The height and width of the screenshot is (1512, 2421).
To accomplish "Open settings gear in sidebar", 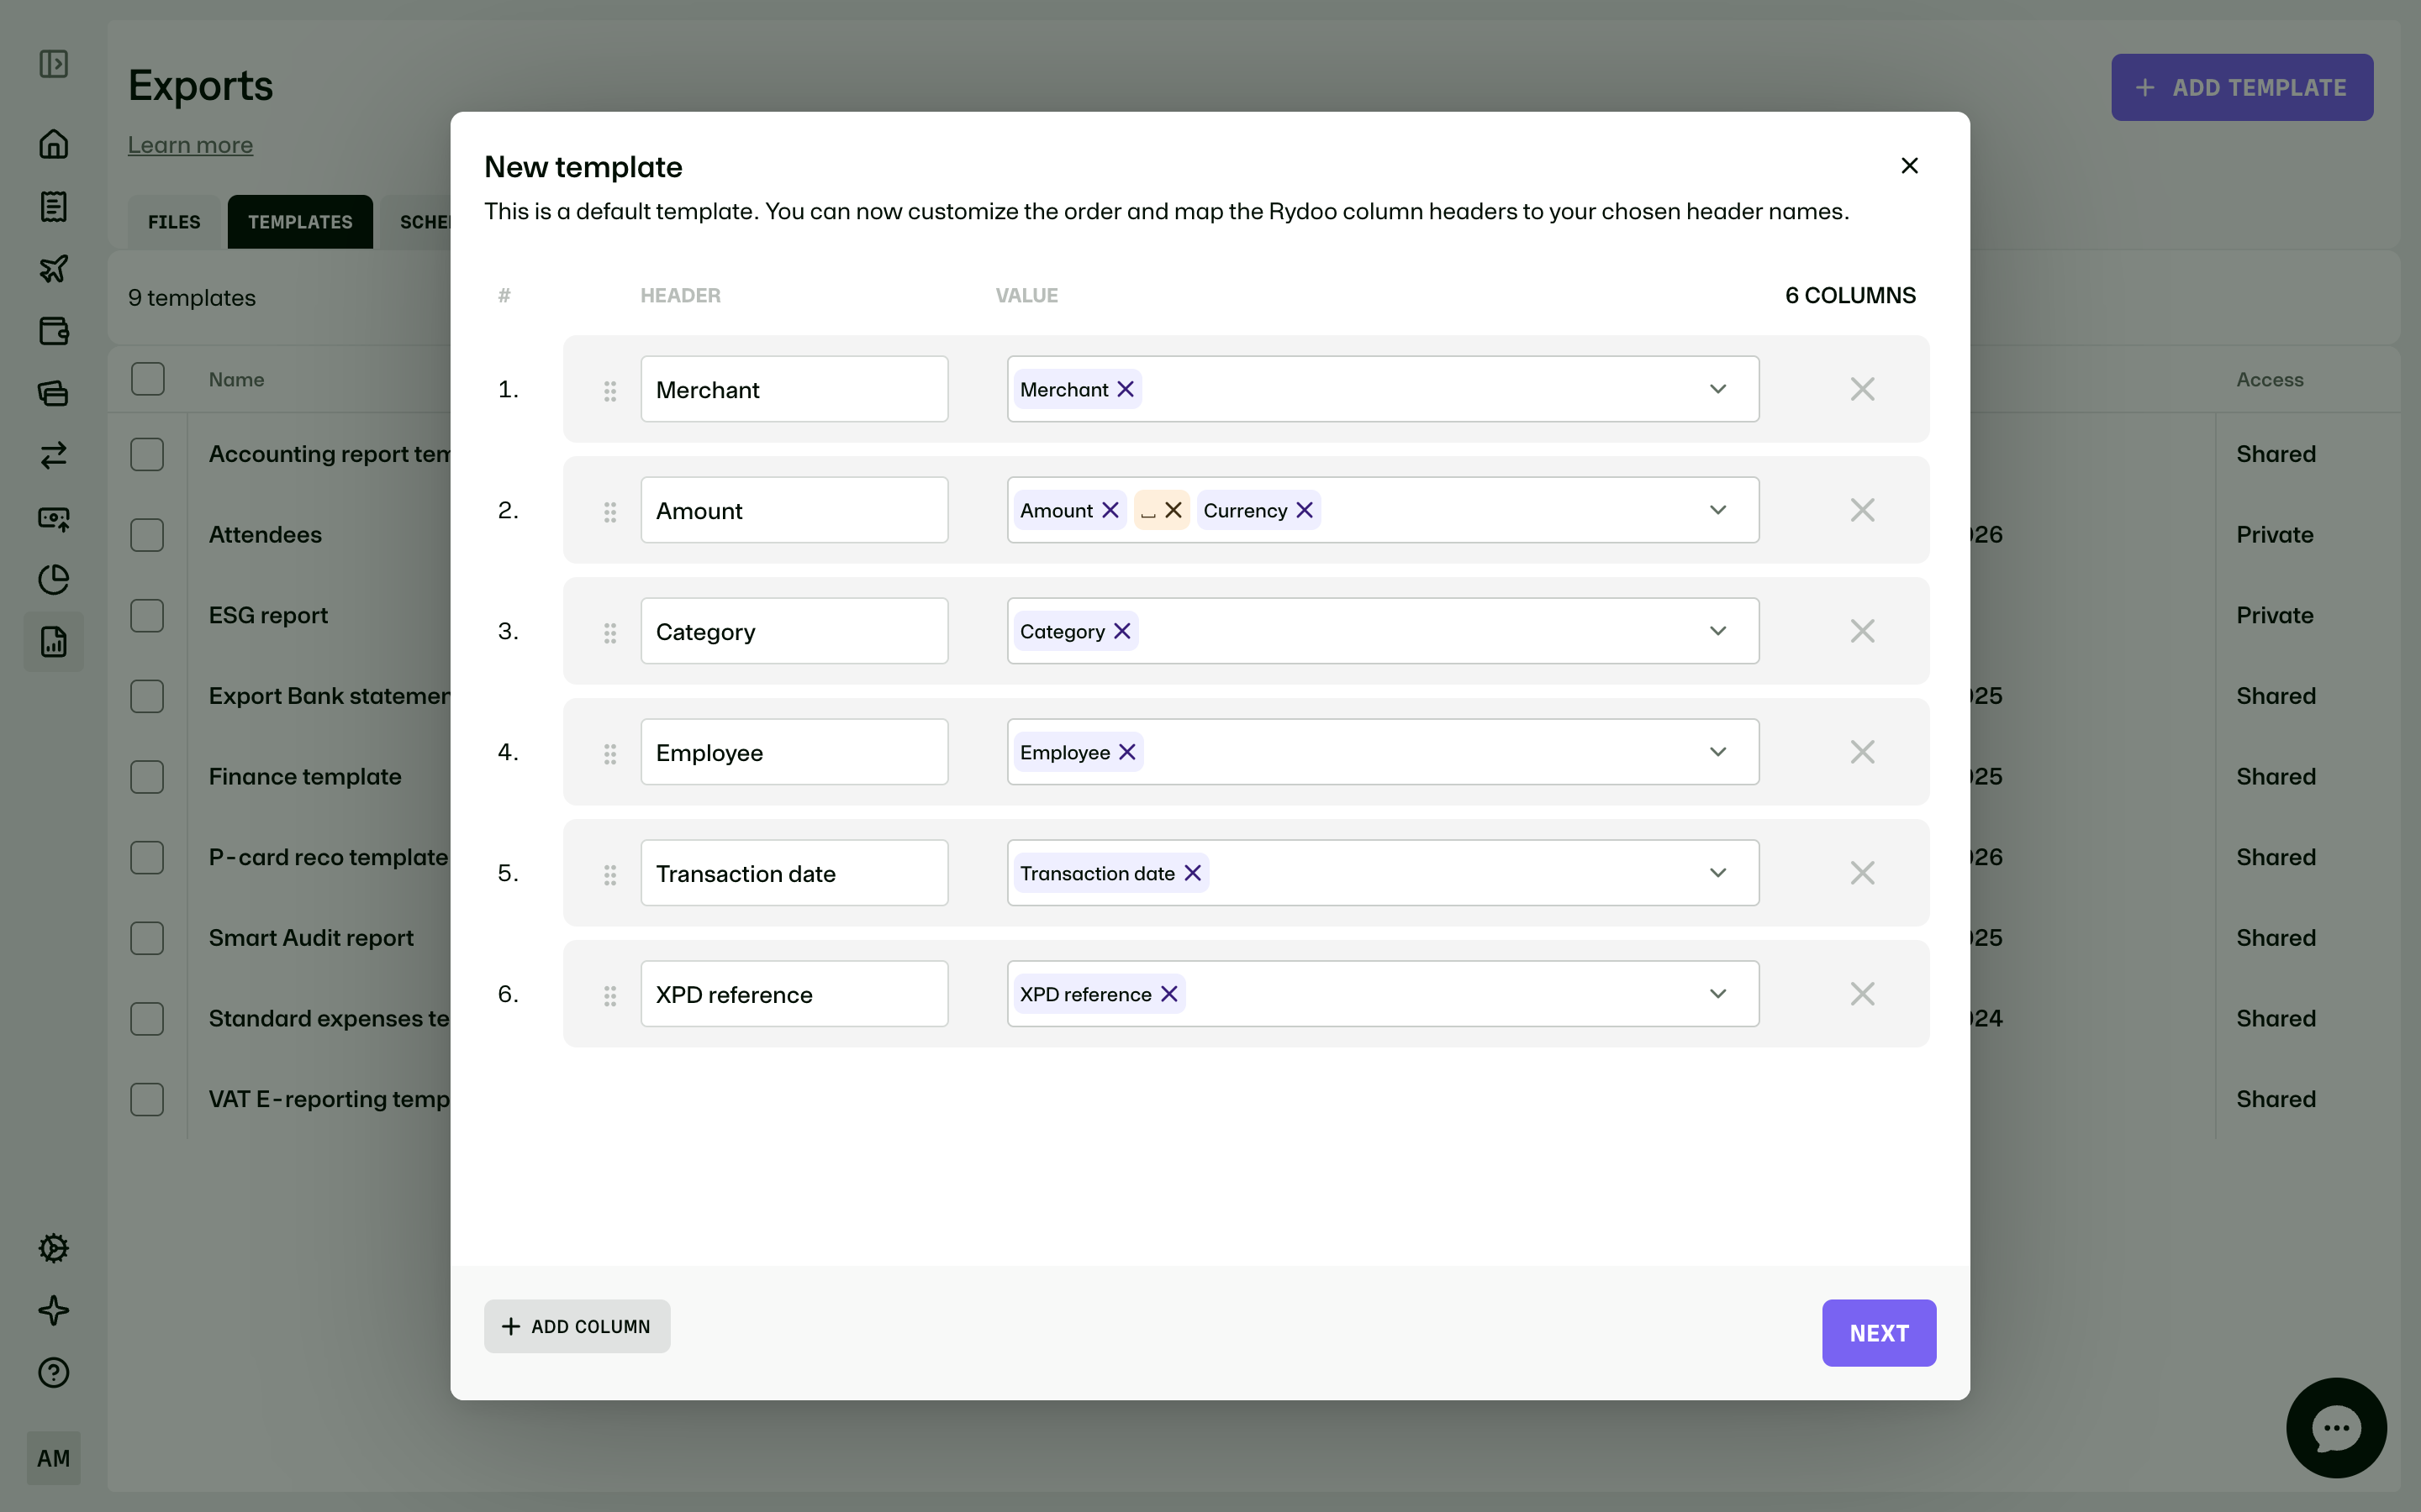I will (x=53, y=1248).
